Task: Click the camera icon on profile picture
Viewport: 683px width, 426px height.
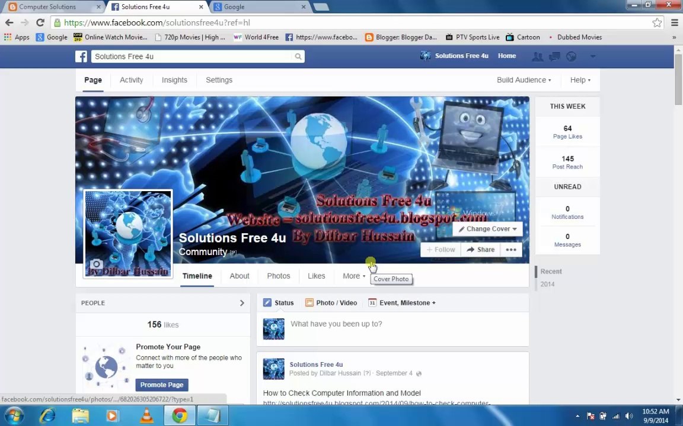Action: point(96,264)
